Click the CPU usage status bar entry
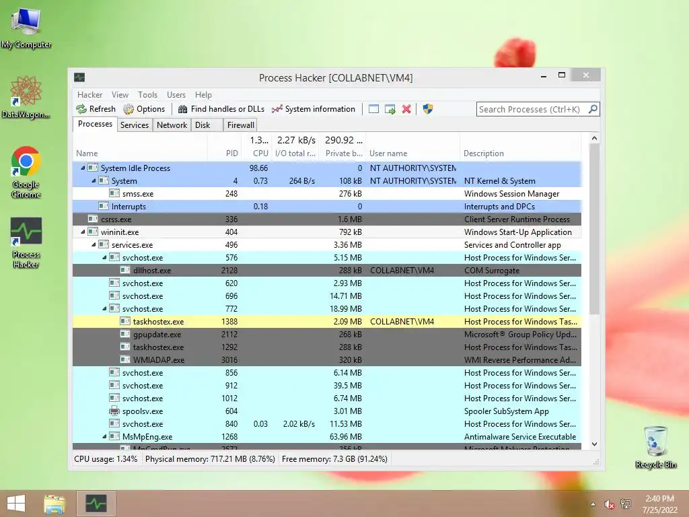 pos(106,459)
